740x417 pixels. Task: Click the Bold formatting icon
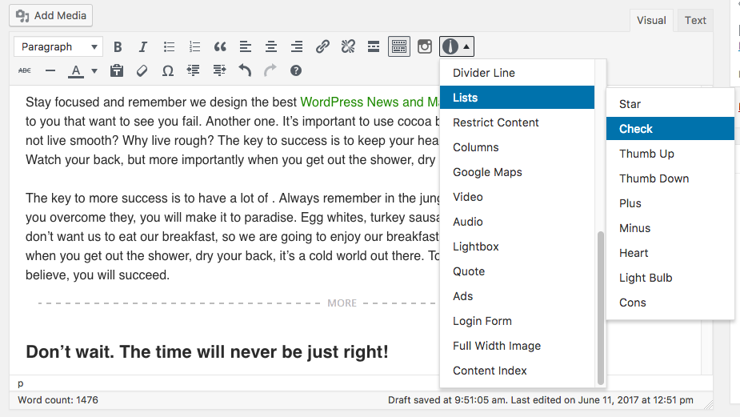click(118, 46)
